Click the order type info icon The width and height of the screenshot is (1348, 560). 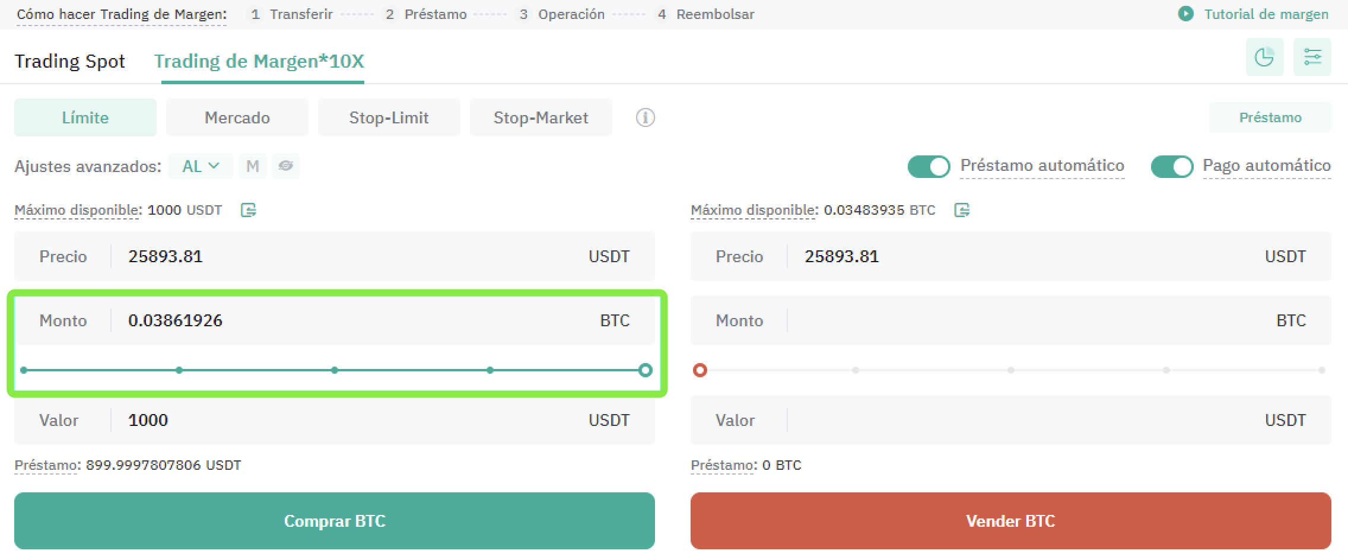point(645,118)
